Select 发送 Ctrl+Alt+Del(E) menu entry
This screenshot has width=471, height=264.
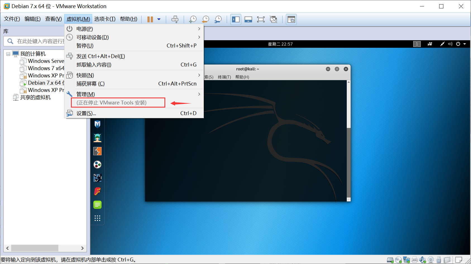134,56
